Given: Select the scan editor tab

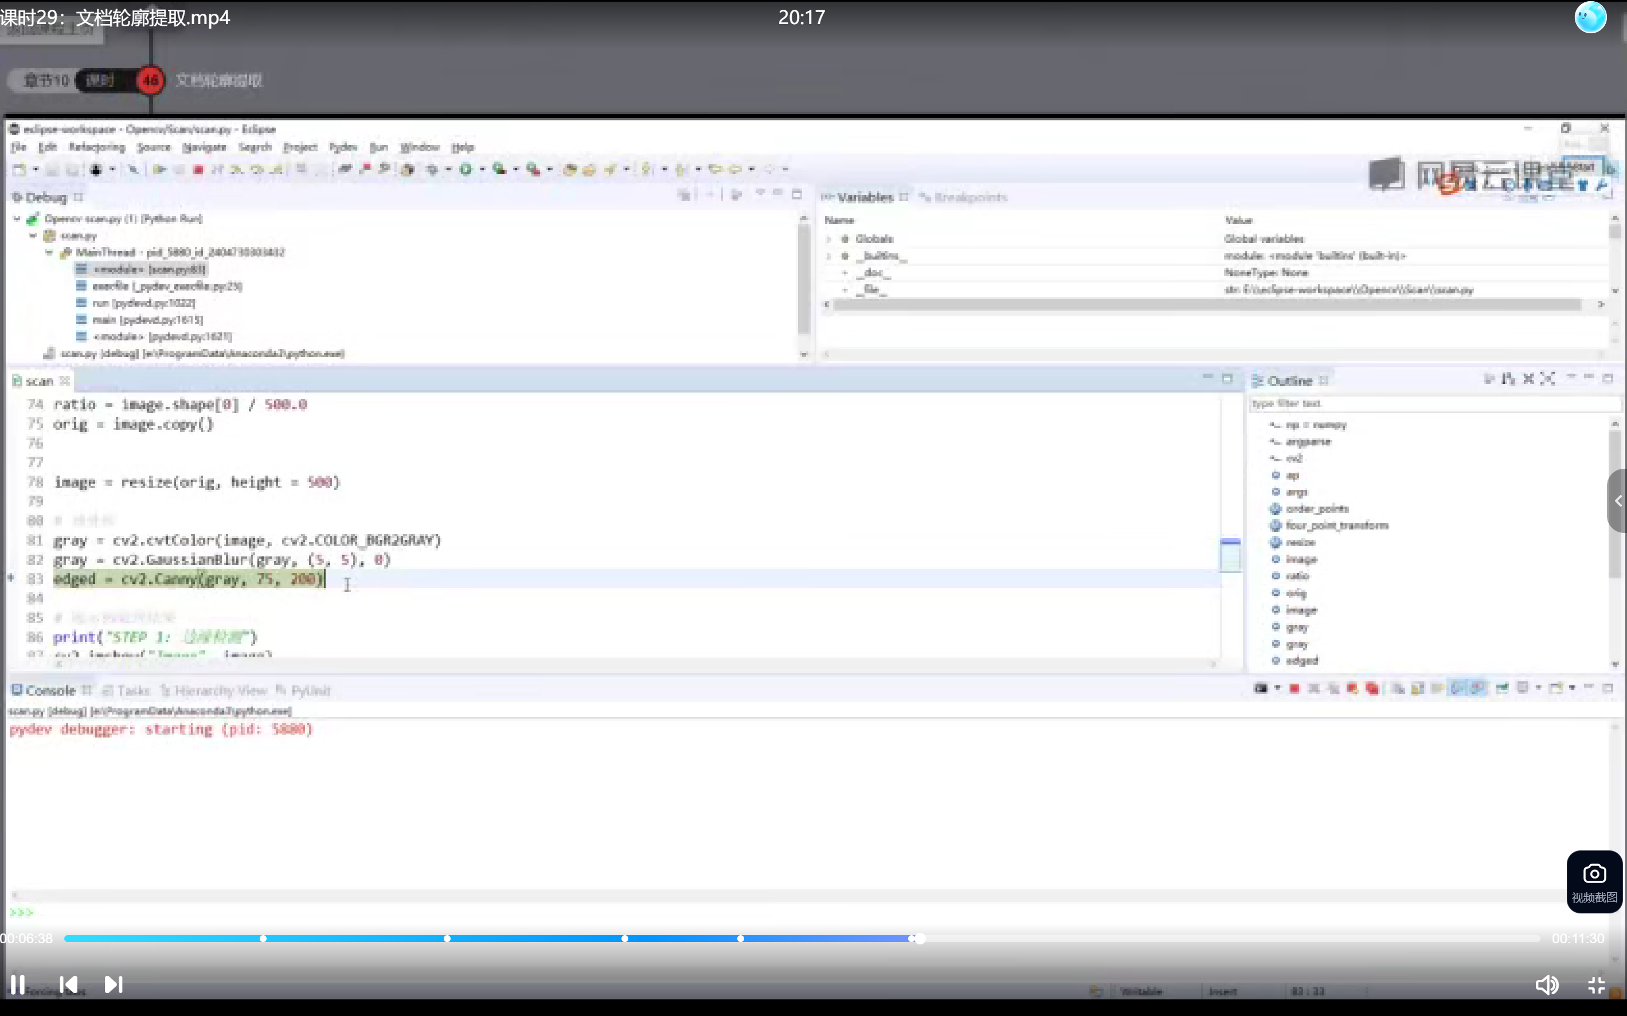Looking at the screenshot, I should (40, 381).
